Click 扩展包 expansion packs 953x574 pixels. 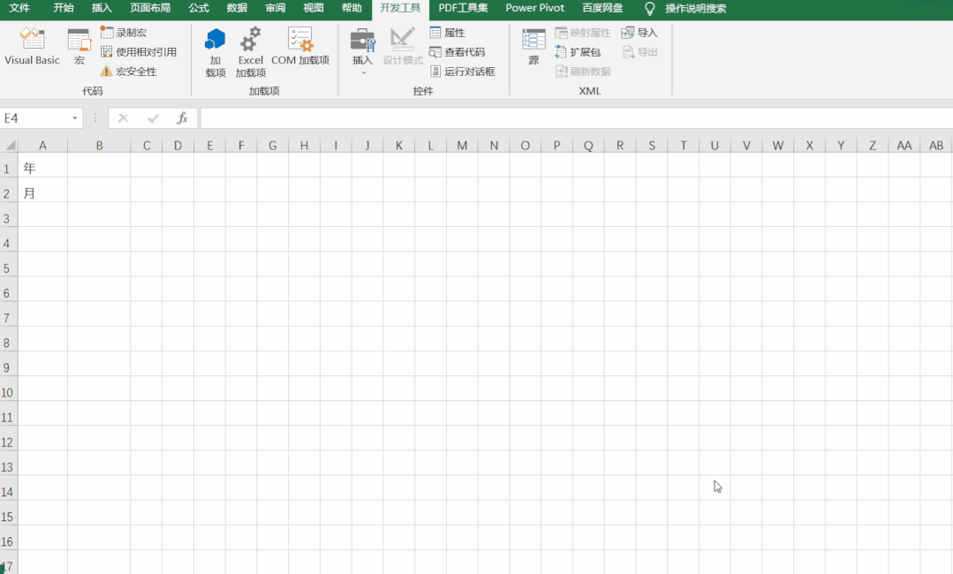pyautogui.click(x=578, y=52)
